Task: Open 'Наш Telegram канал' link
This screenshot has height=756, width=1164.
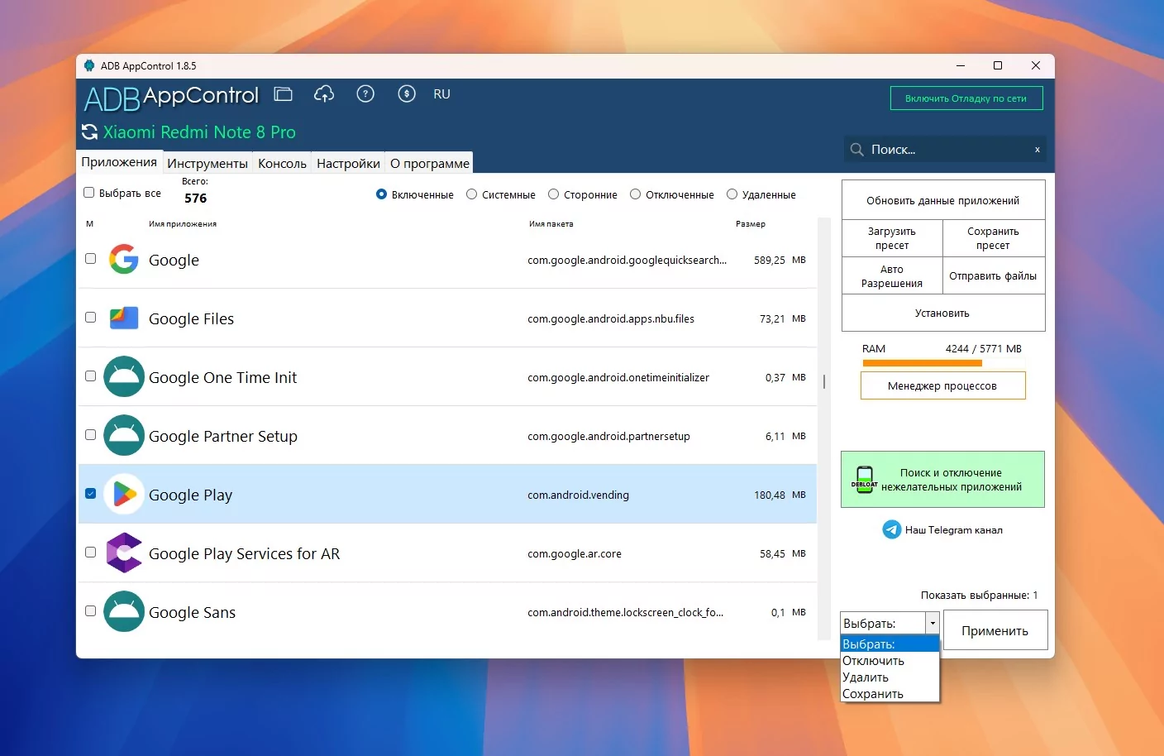Action: click(x=954, y=530)
